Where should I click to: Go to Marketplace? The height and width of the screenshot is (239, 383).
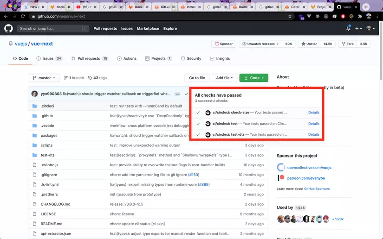click(148, 29)
